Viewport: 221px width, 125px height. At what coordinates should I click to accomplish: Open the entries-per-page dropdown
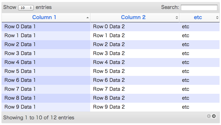click(x=26, y=8)
